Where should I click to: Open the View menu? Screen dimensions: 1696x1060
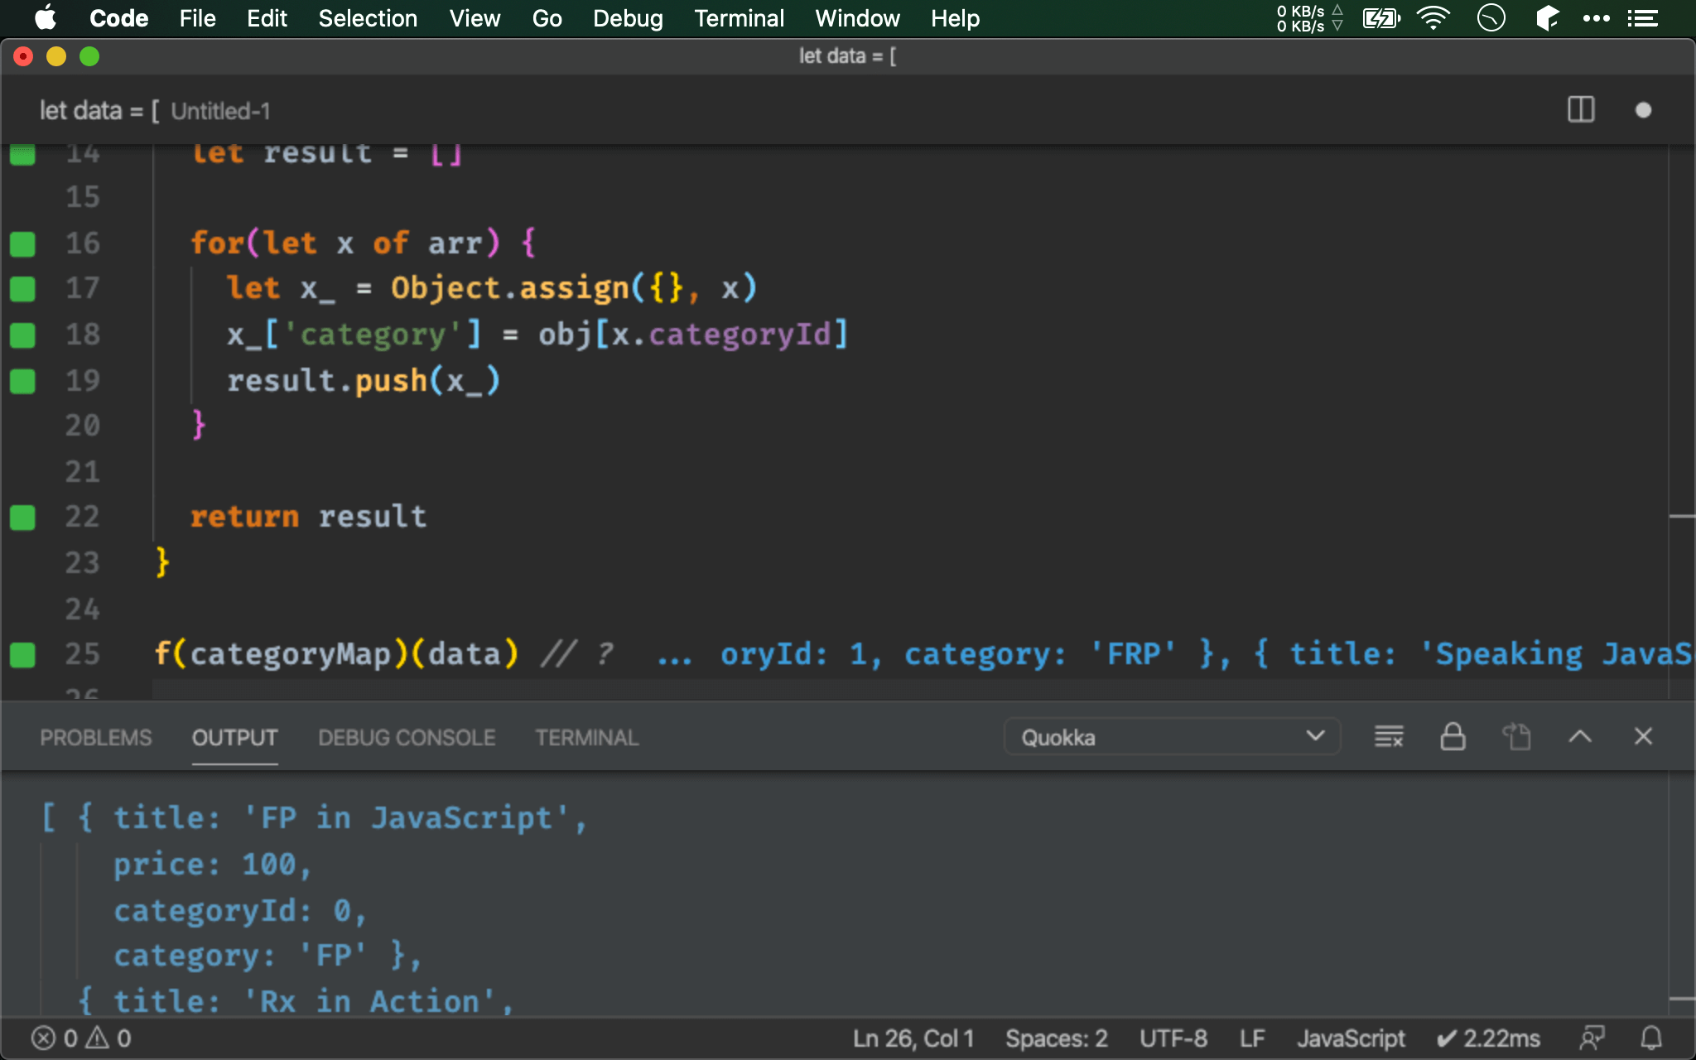click(475, 18)
